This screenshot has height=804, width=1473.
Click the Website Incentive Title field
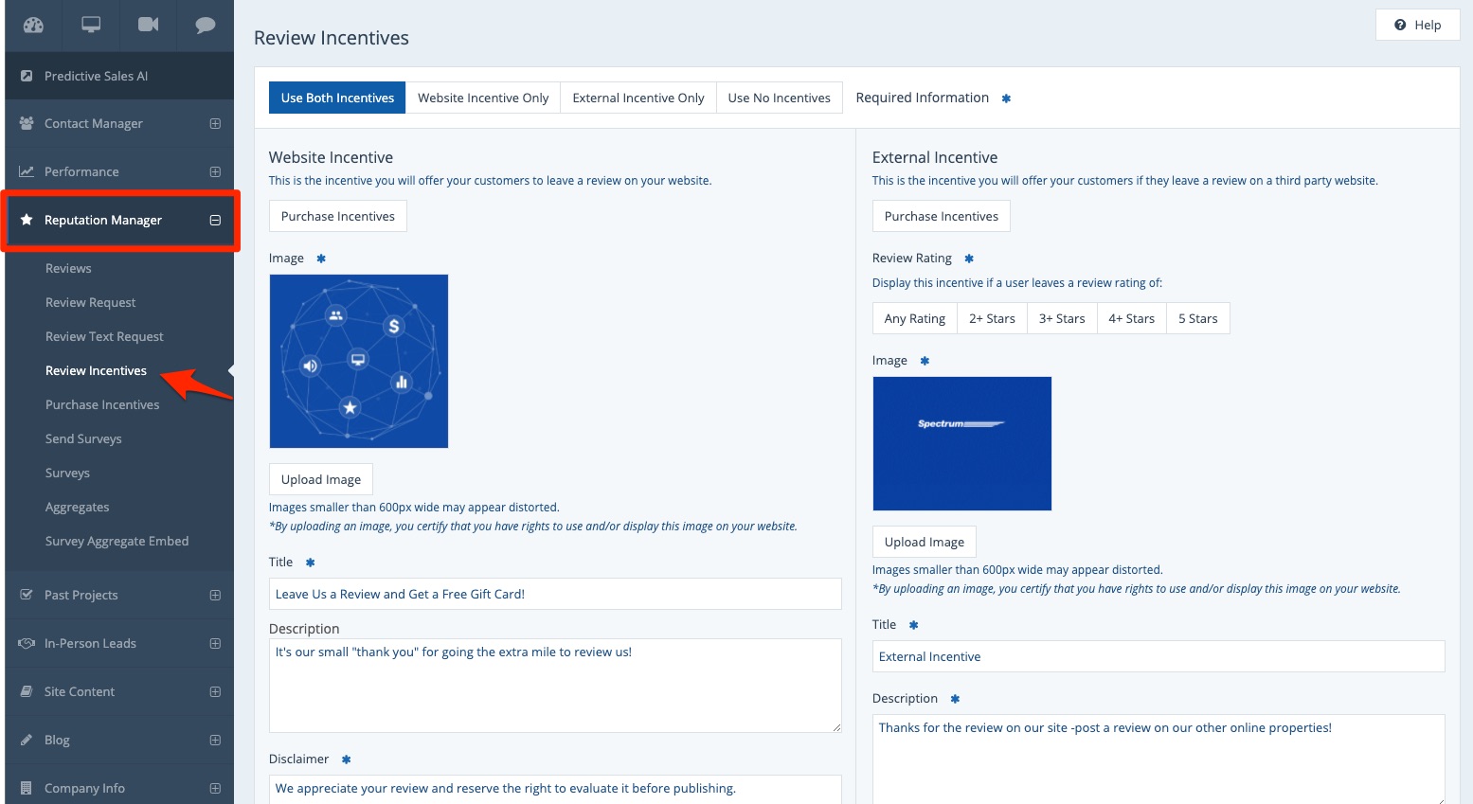coord(555,594)
